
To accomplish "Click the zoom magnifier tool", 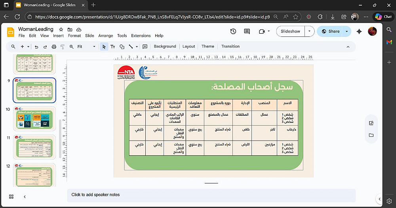I will pyautogui.click(x=71, y=46).
